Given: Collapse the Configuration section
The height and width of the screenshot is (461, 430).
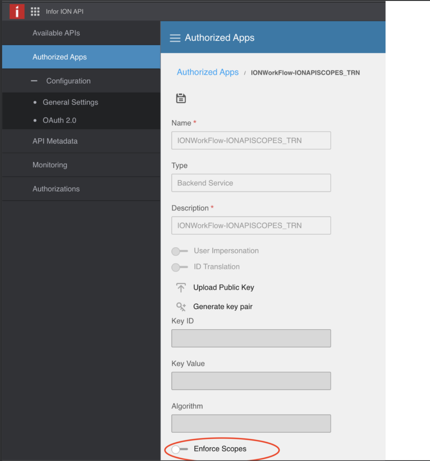Looking at the screenshot, I should tap(34, 81).
